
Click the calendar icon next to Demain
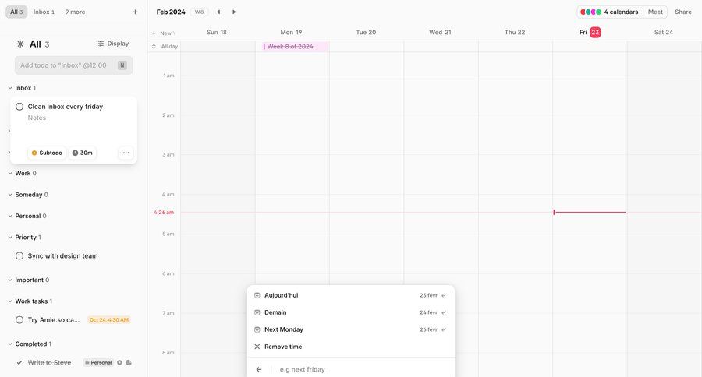[x=257, y=312]
